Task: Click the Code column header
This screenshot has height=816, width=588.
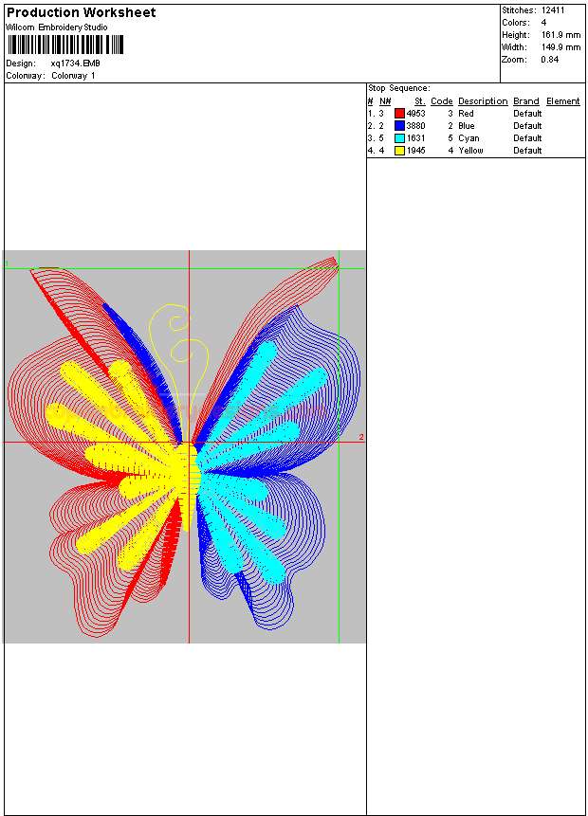Action: tap(442, 101)
